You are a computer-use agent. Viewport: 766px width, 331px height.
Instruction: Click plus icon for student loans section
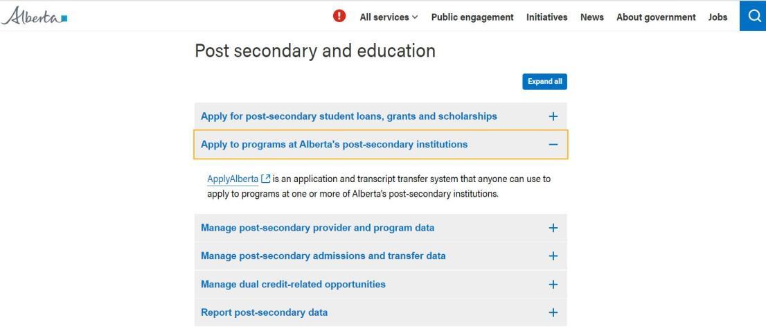pos(553,116)
